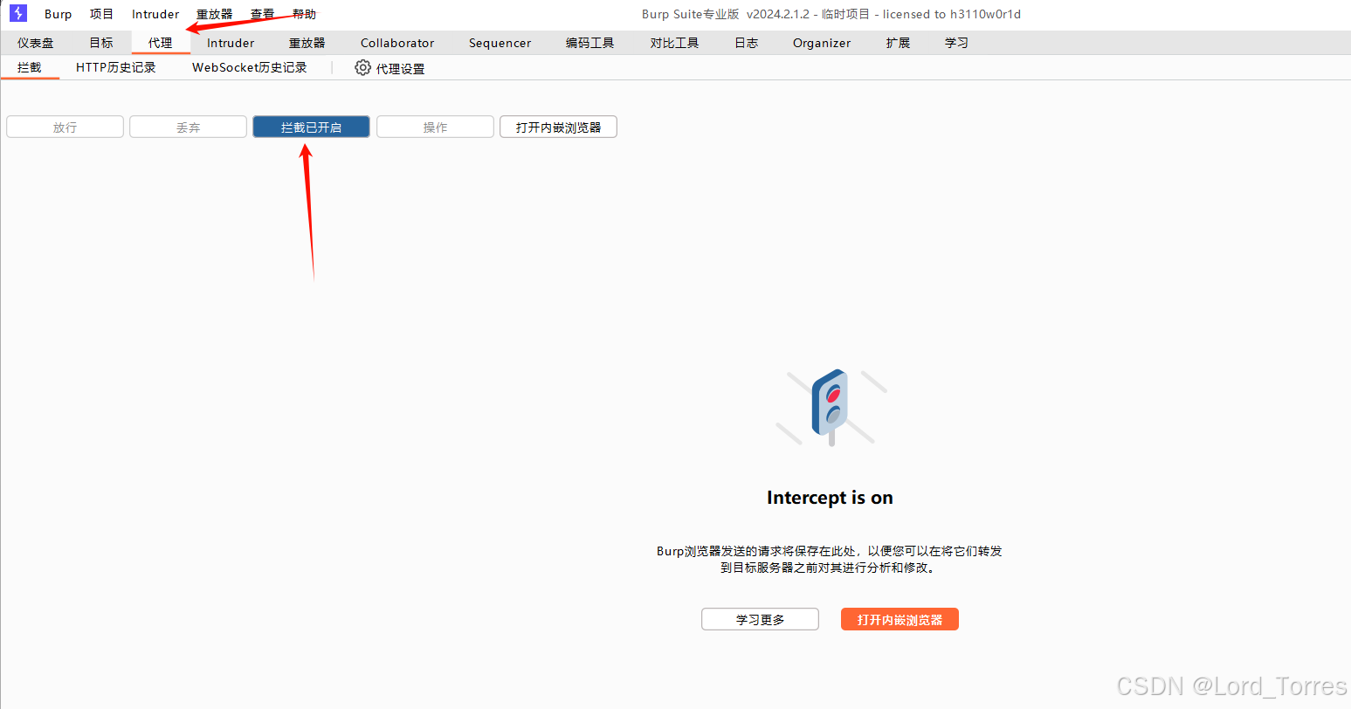Open the 项目 menu
Image resolution: width=1351 pixels, height=709 pixels.
pos(102,14)
